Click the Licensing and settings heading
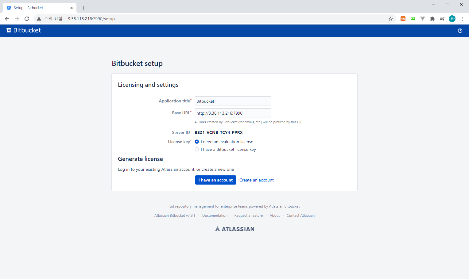The height and width of the screenshot is (279, 469). pyautogui.click(x=148, y=85)
